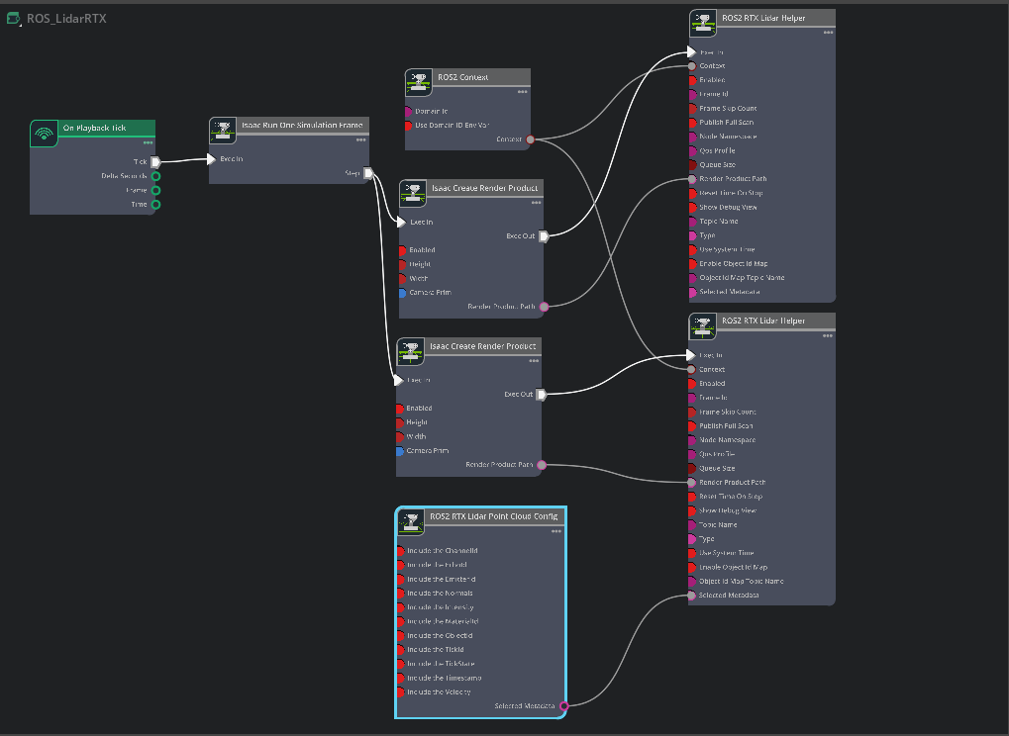Click the upper Isaac Create Render Product icon

click(413, 193)
